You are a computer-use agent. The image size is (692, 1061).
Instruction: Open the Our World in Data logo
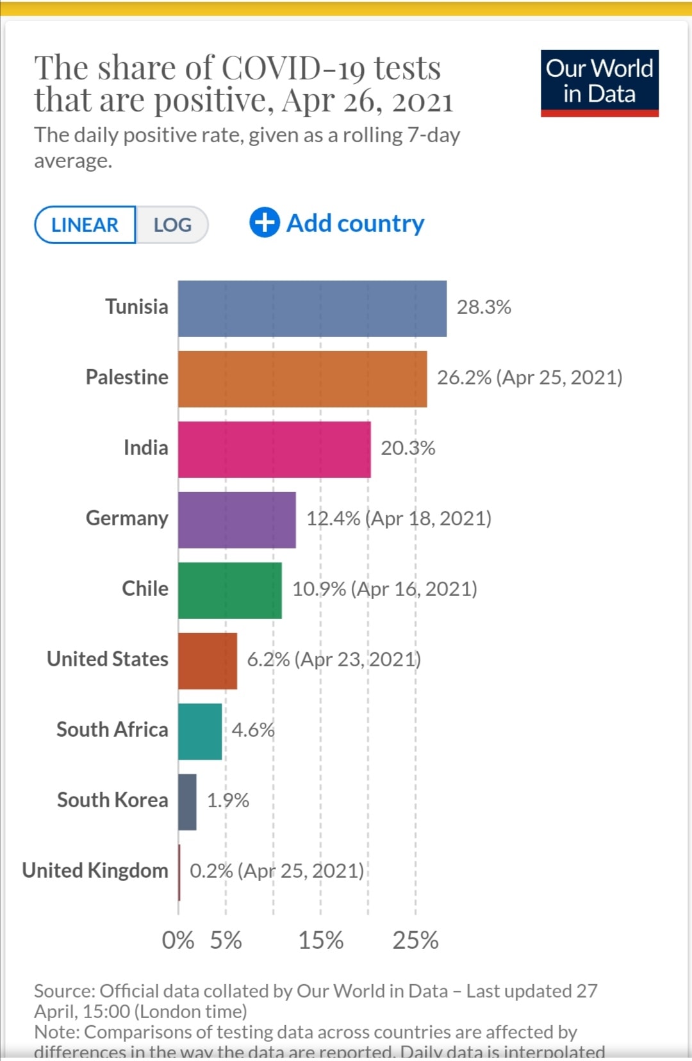(x=600, y=83)
